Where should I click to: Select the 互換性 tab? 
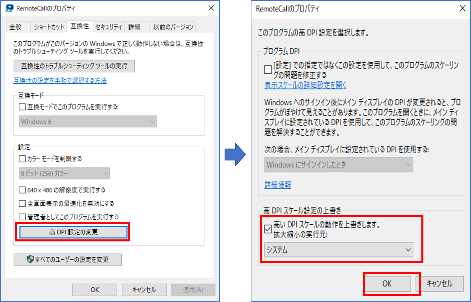point(80,26)
